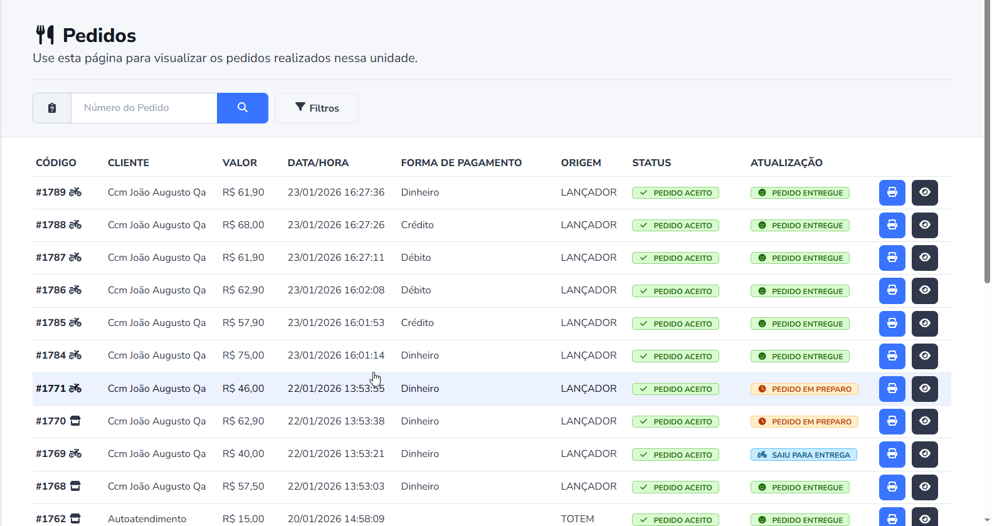992x526 pixels.
Task: Click the DATA/HORA column header
Action: click(x=318, y=163)
